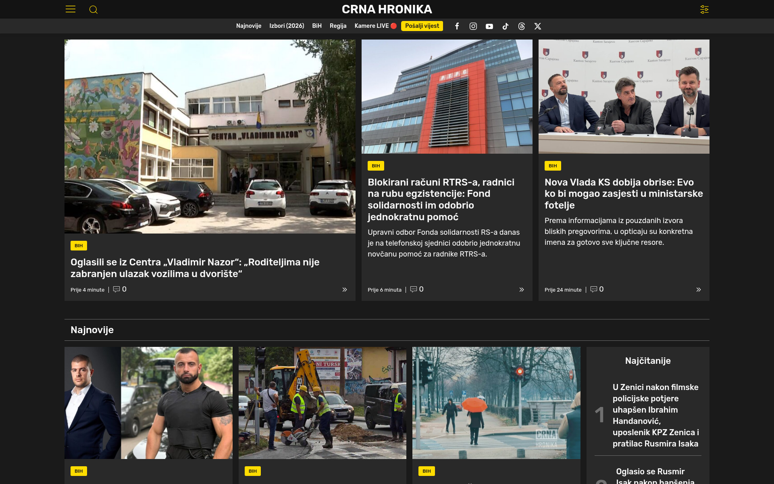Viewport: 774px width, 484px height.
Task: Click double-arrow on RTRS card
Action: (522, 290)
